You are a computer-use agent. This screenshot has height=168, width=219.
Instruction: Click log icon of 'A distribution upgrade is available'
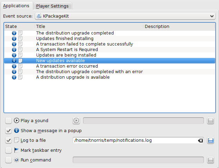(20, 77)
